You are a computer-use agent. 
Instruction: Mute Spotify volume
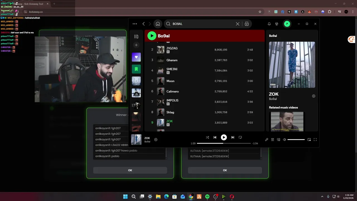tap(284, 140)
